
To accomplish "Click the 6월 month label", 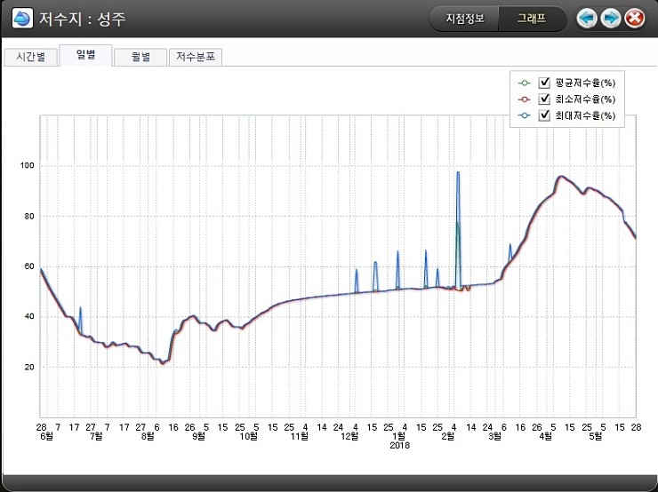I will coord(46,436).
